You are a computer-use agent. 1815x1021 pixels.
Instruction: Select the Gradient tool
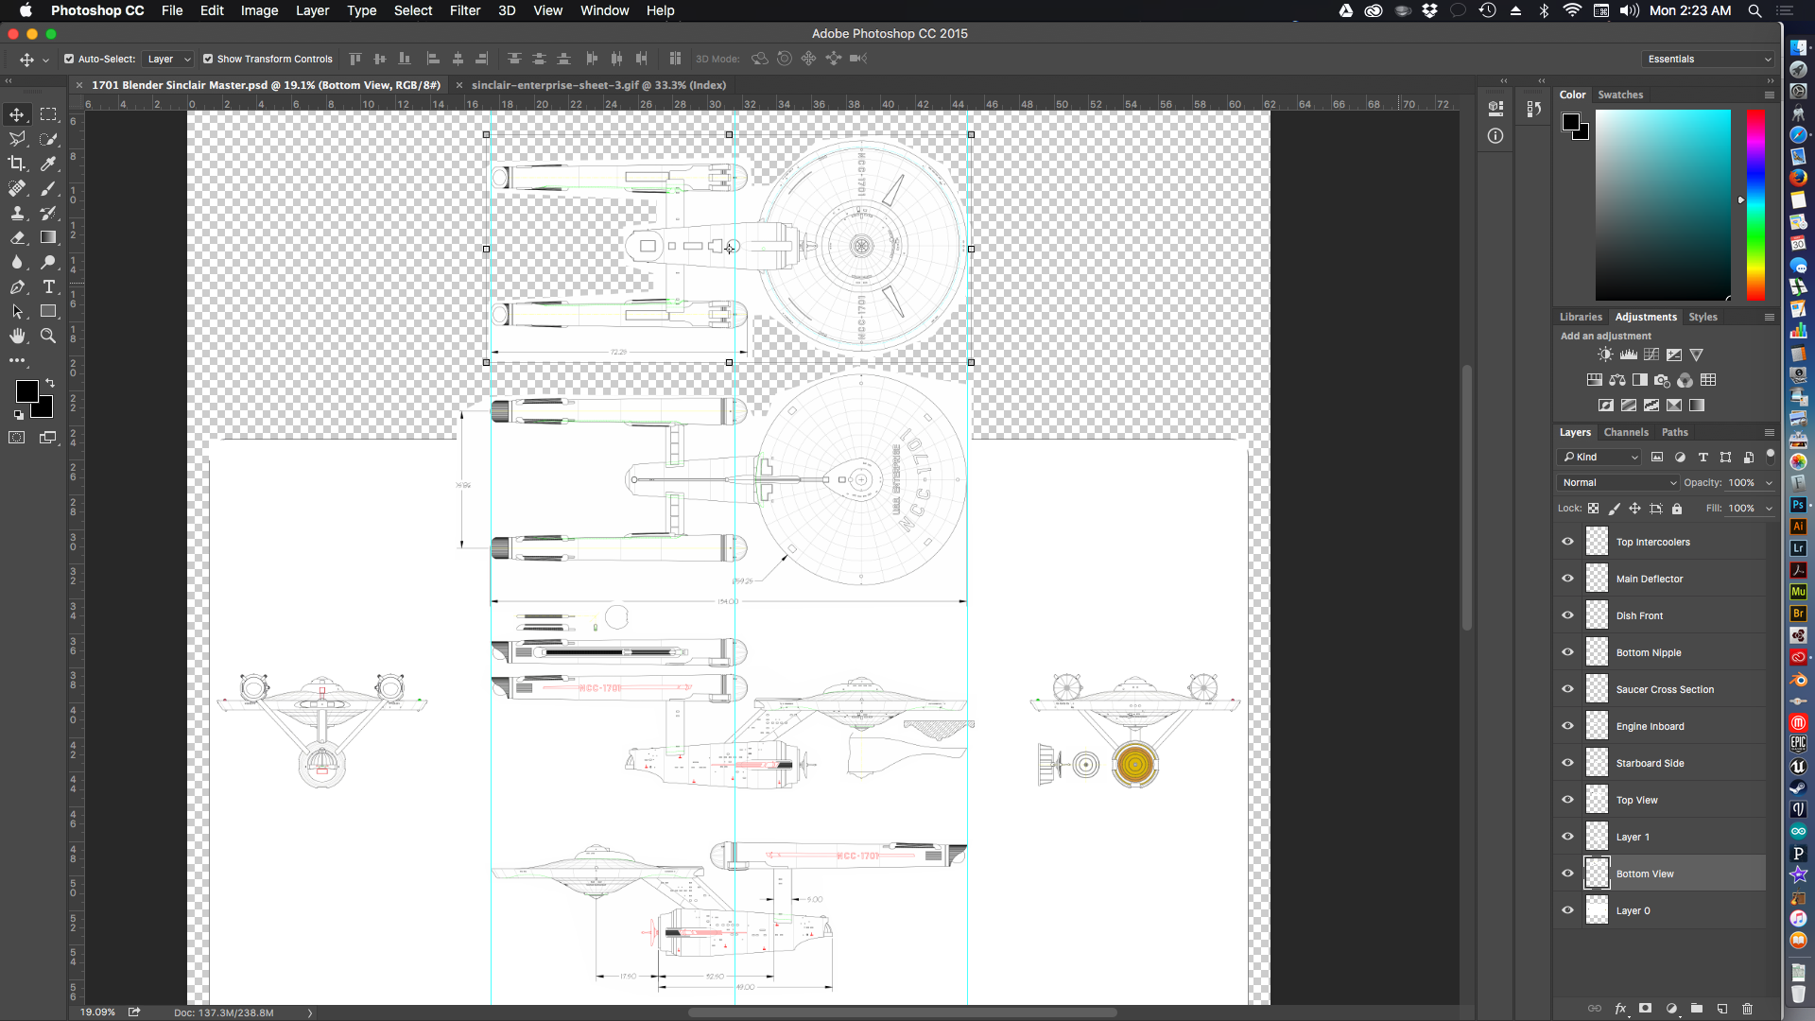[x=48, y=237]
